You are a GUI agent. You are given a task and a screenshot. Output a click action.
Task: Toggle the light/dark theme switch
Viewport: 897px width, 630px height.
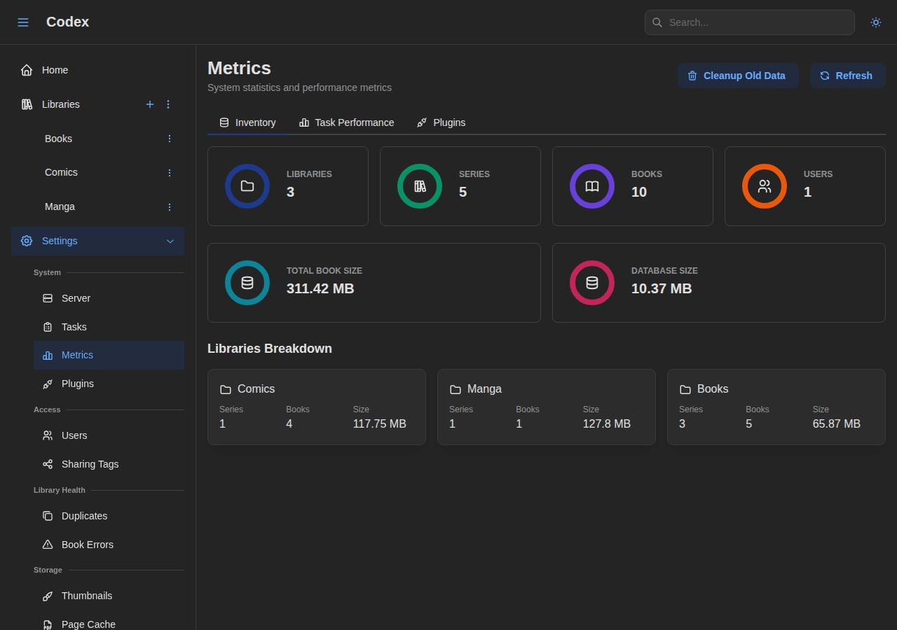click(x=875, y=22)
